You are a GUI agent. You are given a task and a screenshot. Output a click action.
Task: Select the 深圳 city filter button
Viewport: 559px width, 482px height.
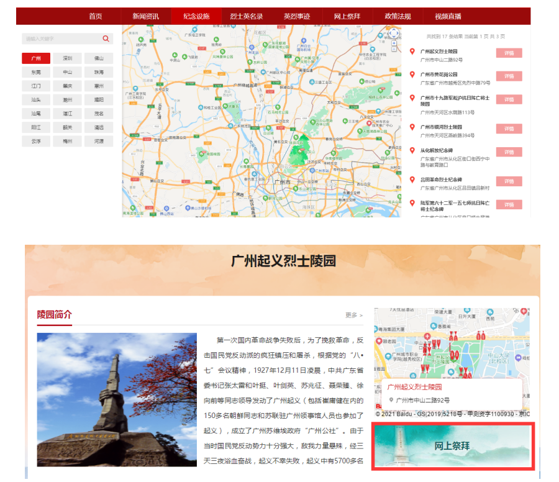coord(67,58)
